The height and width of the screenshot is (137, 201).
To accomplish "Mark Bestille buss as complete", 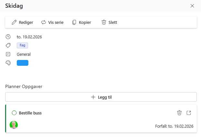I will (14, 113).
